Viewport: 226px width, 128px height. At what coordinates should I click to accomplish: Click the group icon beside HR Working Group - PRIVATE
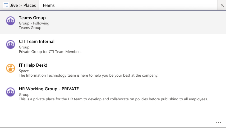coord(11,92)
